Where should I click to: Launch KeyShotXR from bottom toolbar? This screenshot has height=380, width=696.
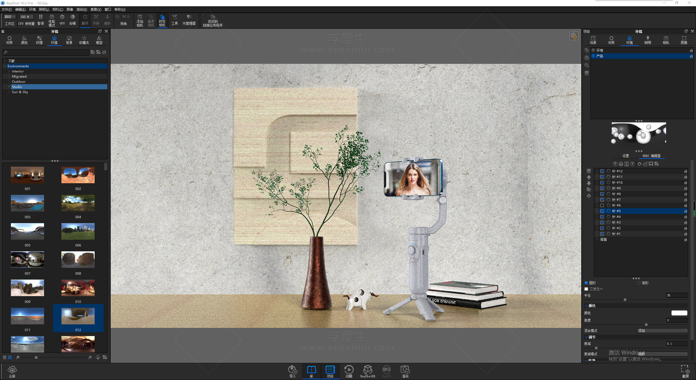pos(368,372)
